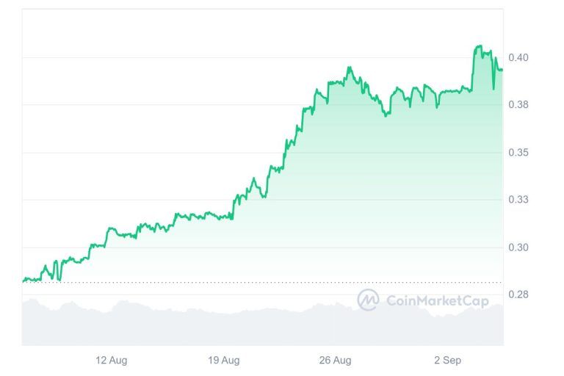Click the highest peak of the price line
Viewport: 564px width, 376px height.
coord(480,46)
